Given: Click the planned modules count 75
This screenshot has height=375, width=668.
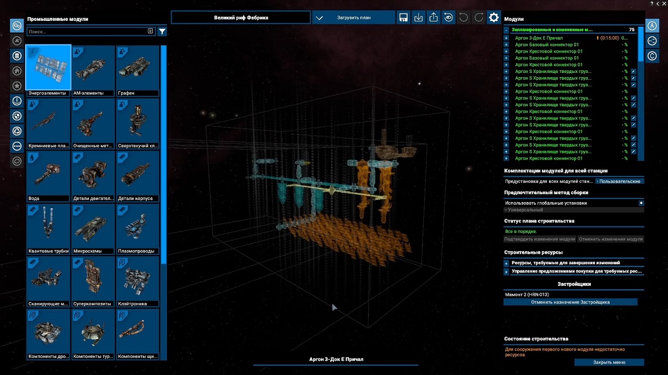Looking at the screenshot, I should [632, 30].
